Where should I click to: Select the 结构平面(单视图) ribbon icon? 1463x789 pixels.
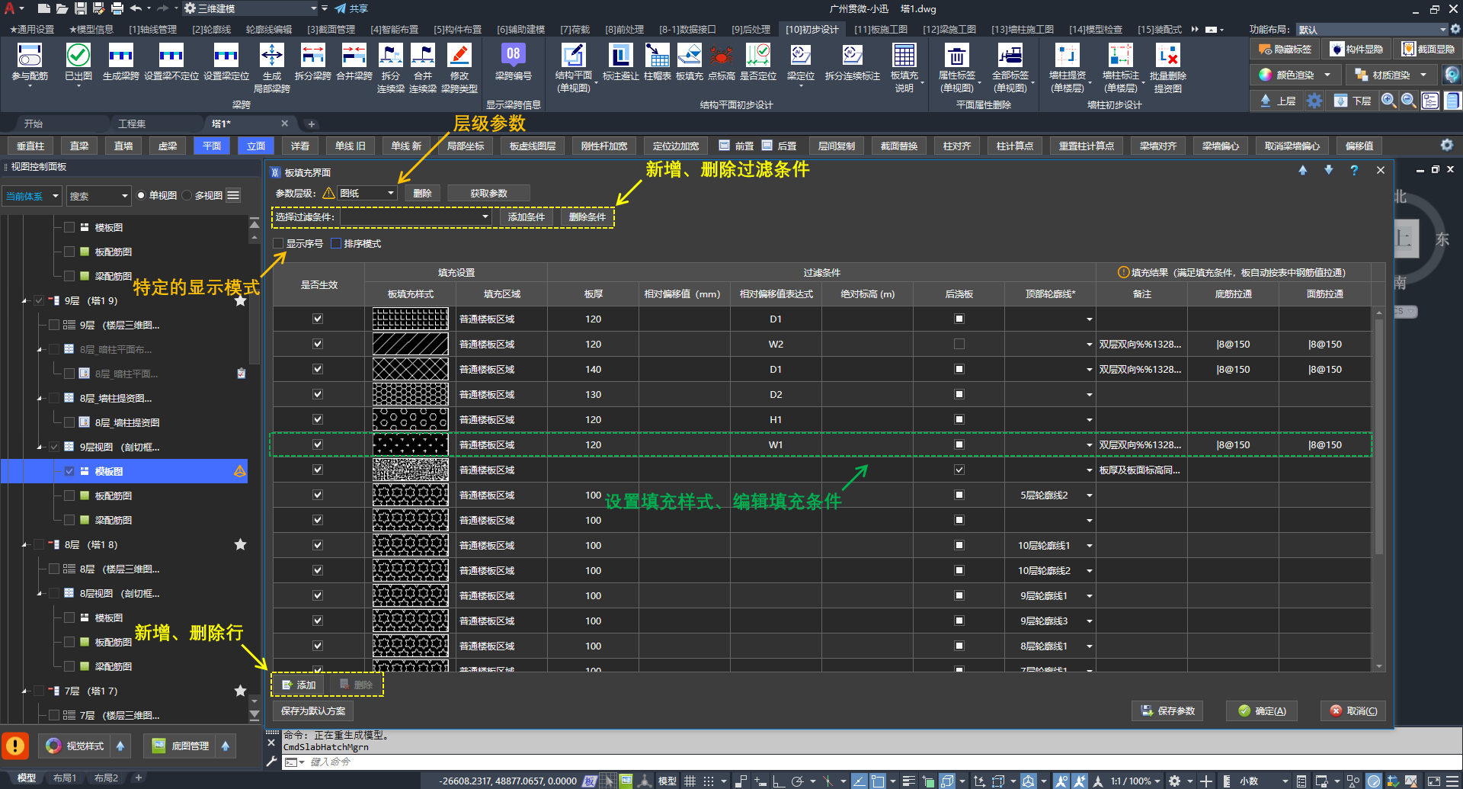pos(573,56)
